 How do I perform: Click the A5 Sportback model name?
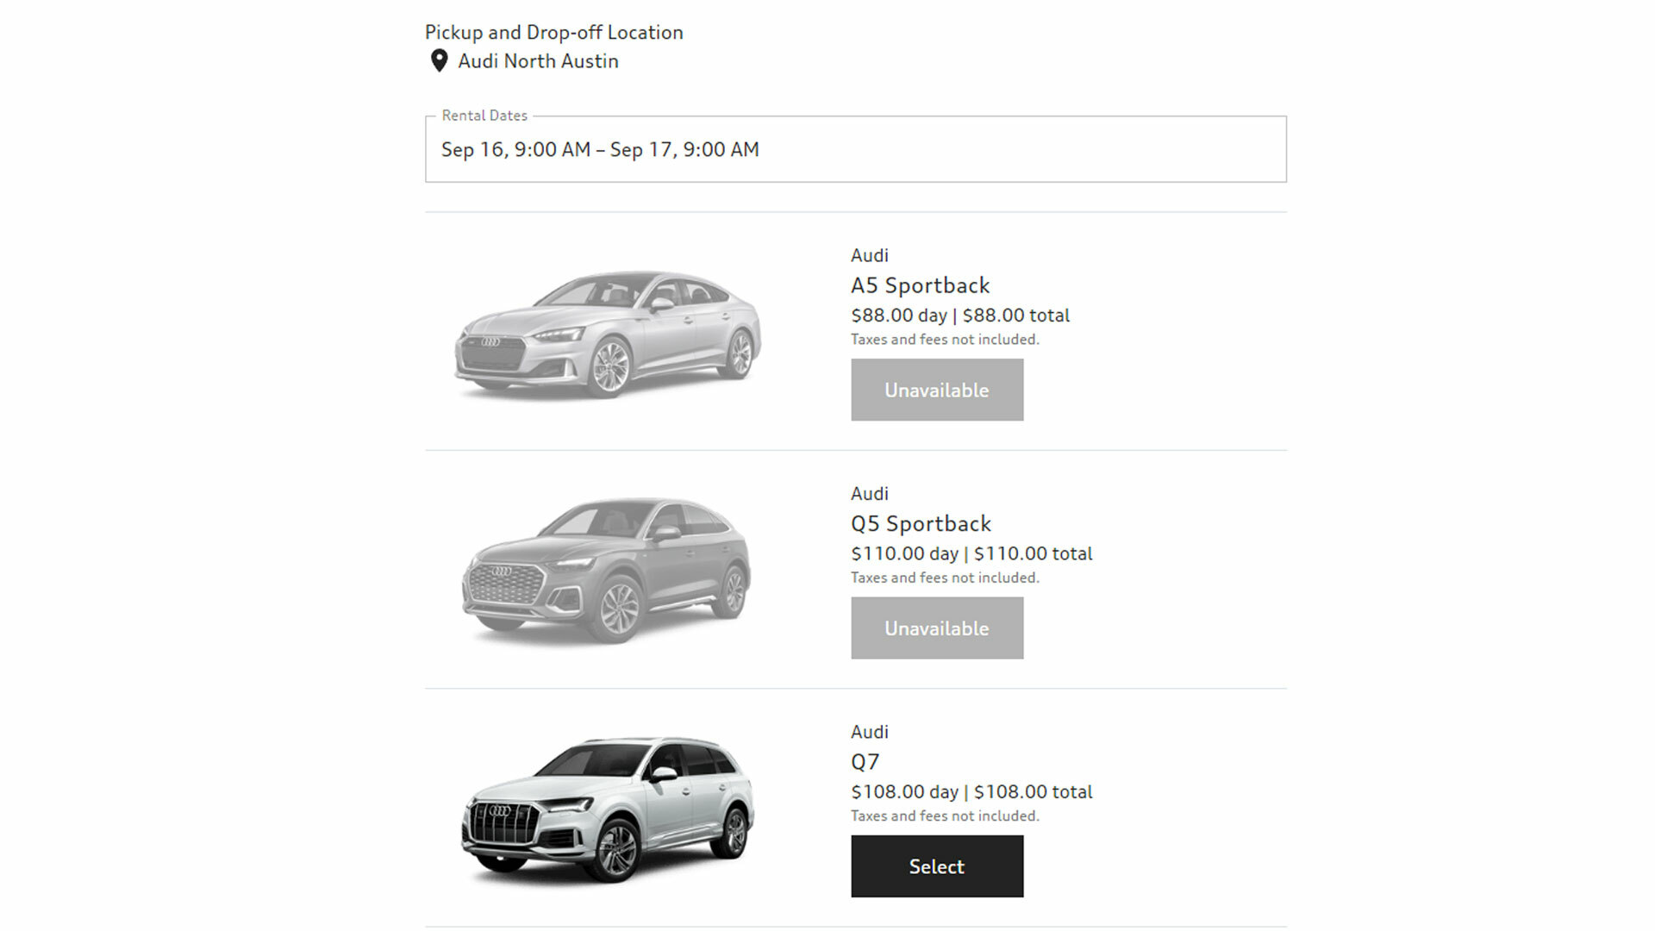coord(920,285)
